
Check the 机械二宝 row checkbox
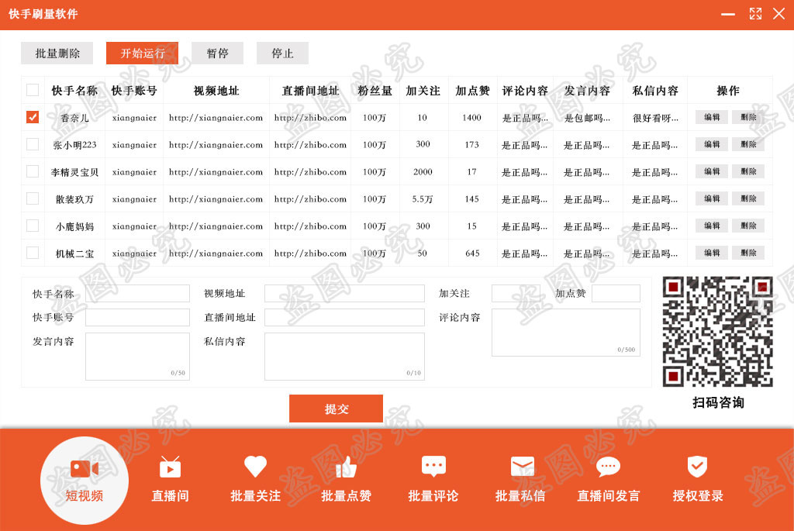33,253
